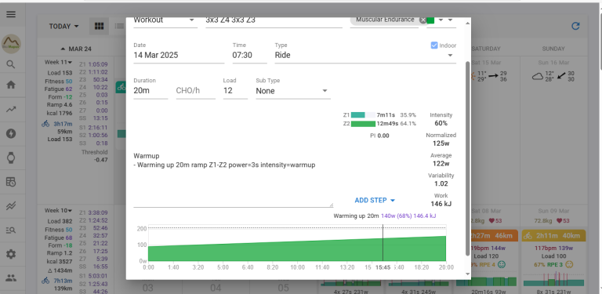Click the SUNDAY column header
Viewport: 602px width, 294px height.
553,49
